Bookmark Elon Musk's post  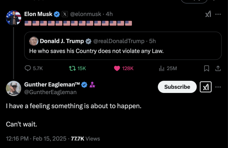pyautogui.click(x=206, y=68)
